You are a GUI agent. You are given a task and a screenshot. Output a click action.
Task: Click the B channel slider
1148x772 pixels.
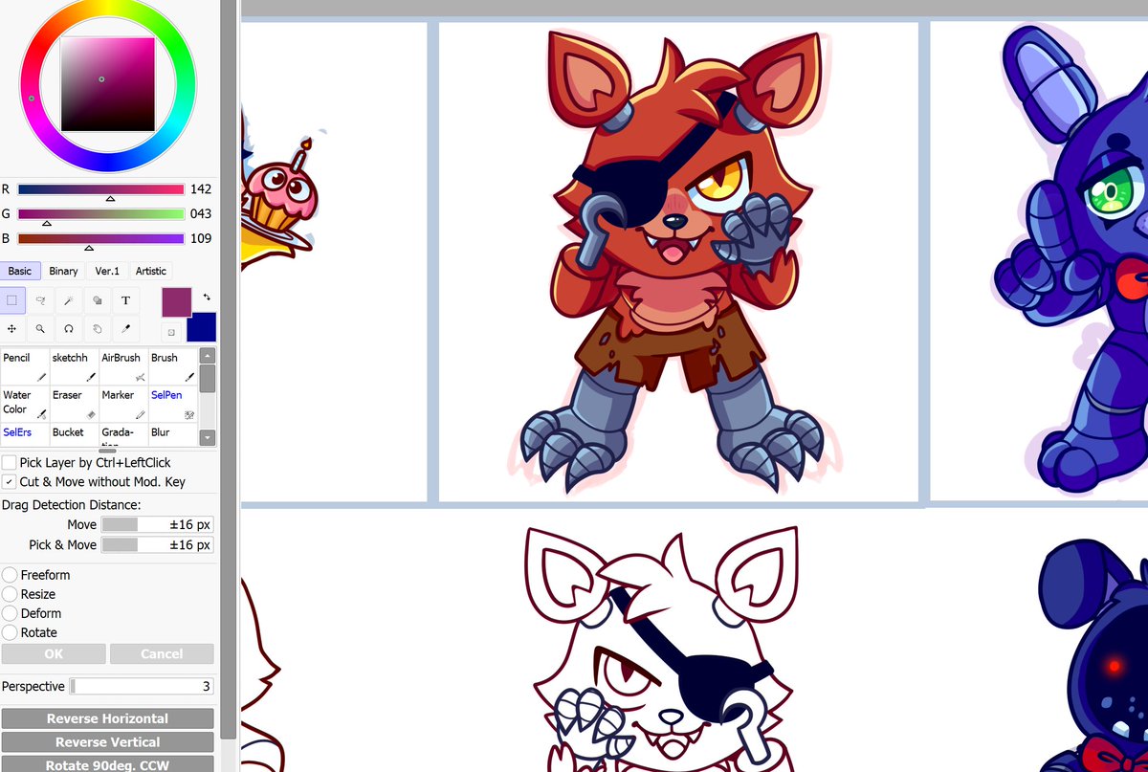100,239
